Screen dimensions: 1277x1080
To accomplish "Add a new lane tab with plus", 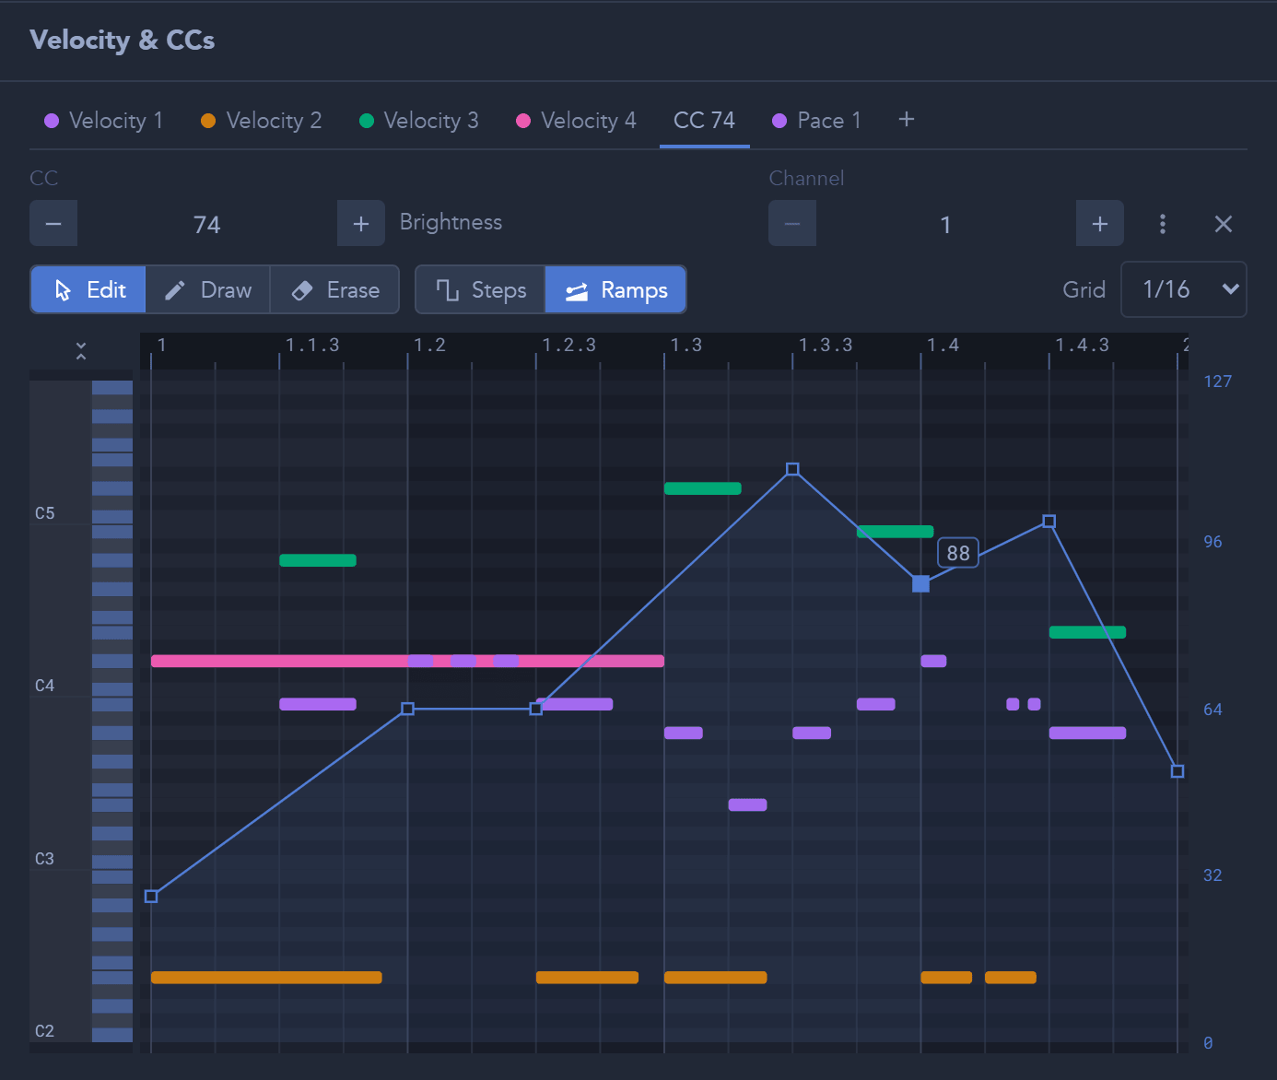I will tap(907, 119).
